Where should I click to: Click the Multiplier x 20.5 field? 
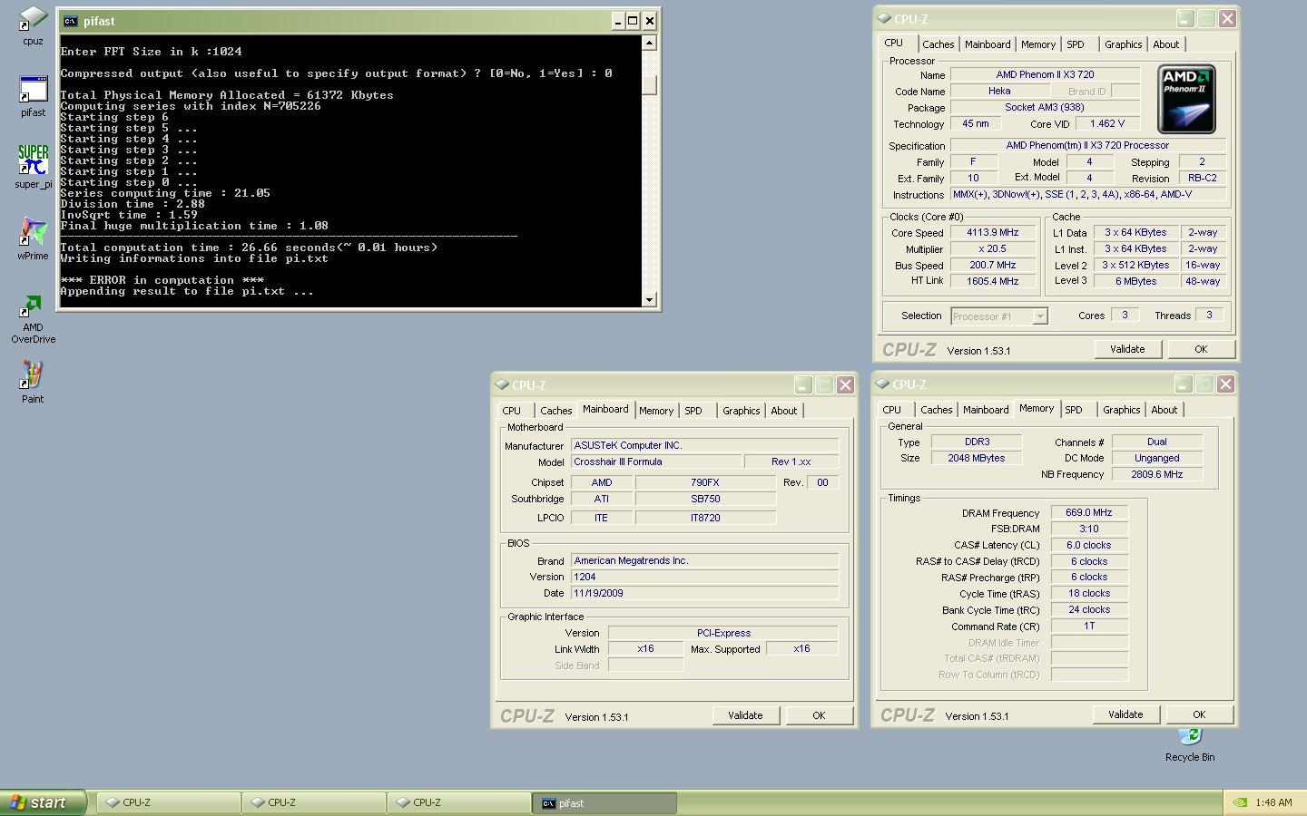993,249
